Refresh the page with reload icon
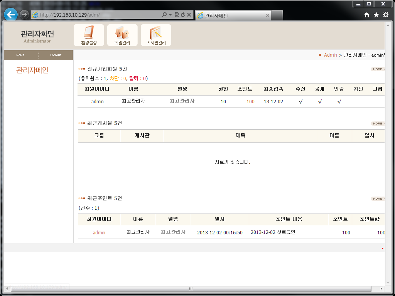Image resolution: width=395 pixels, height=296 pixels. [183, 15]
